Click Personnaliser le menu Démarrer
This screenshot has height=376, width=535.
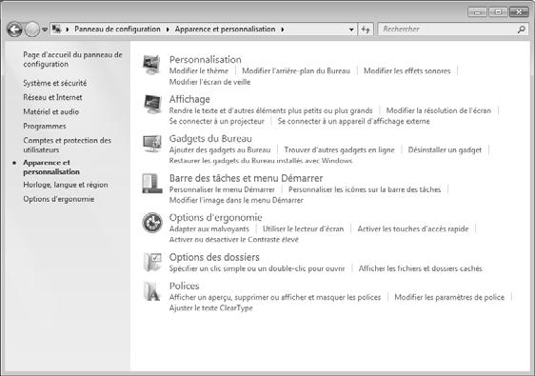pos(222,189)
